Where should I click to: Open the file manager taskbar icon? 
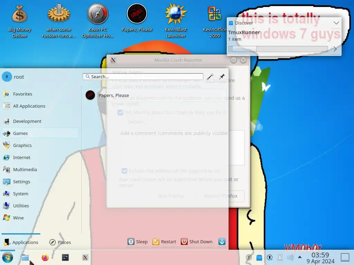pyautogui.click(x=25, y=257)
